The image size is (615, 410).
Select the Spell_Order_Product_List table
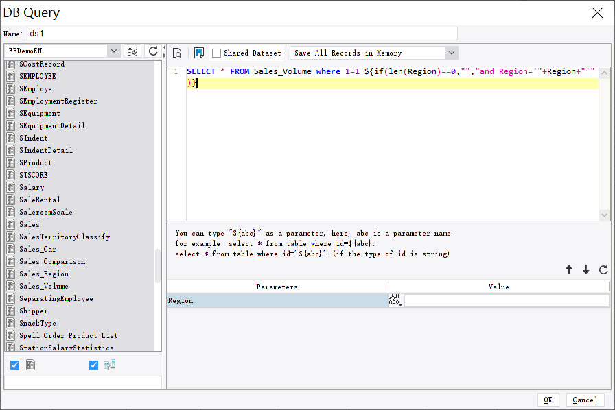pos(69,335)
